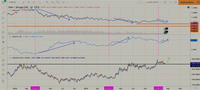Click the Опубликовать publish button
The height and width of the screenshot is (90, 200).
coord(187,2)
